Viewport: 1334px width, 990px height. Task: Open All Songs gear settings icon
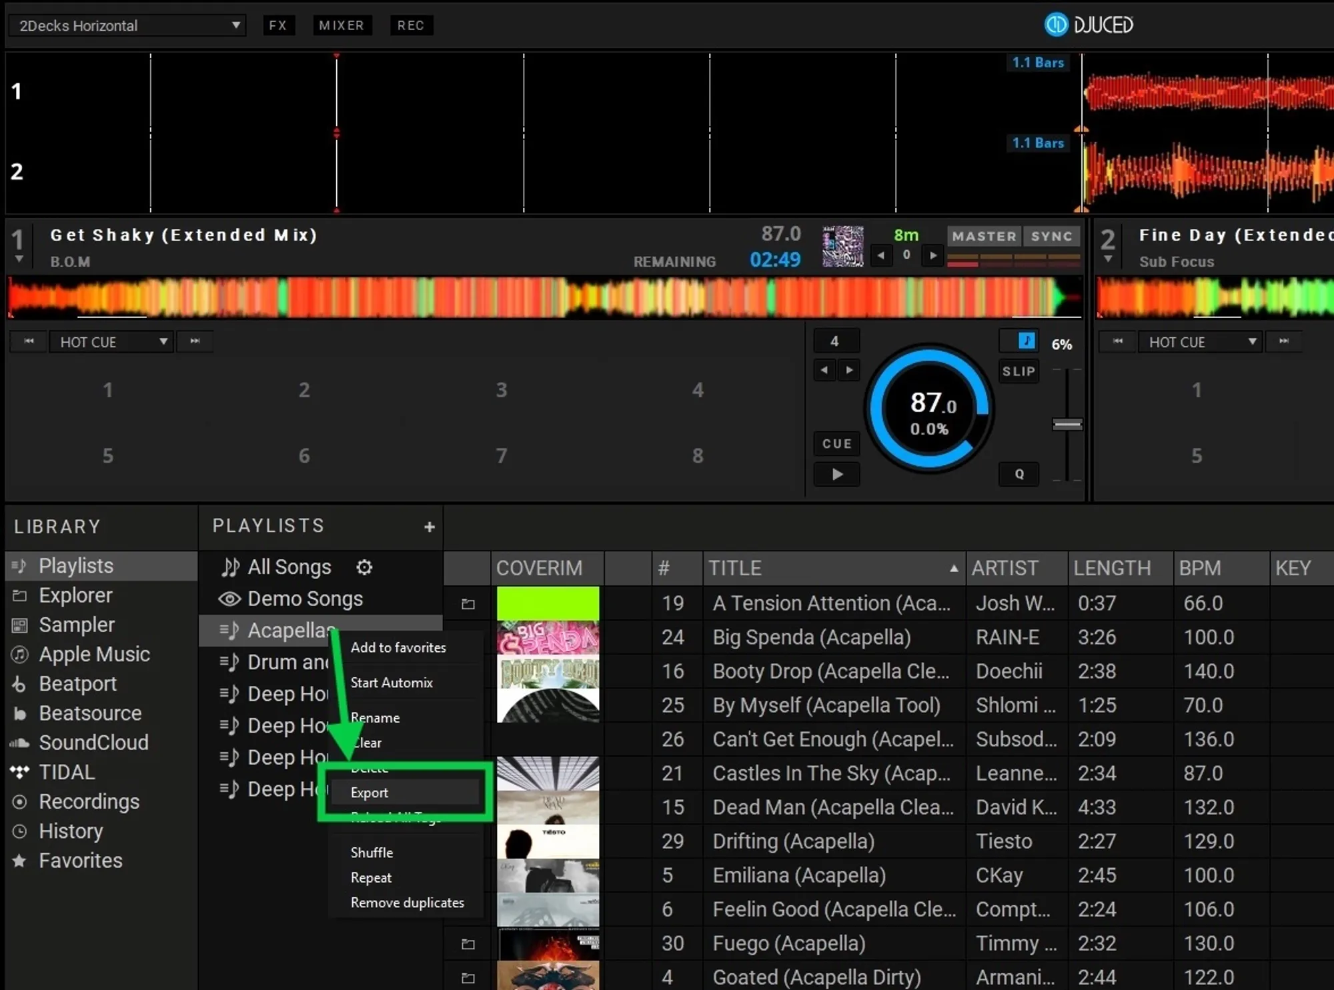(x=364, y=567)
